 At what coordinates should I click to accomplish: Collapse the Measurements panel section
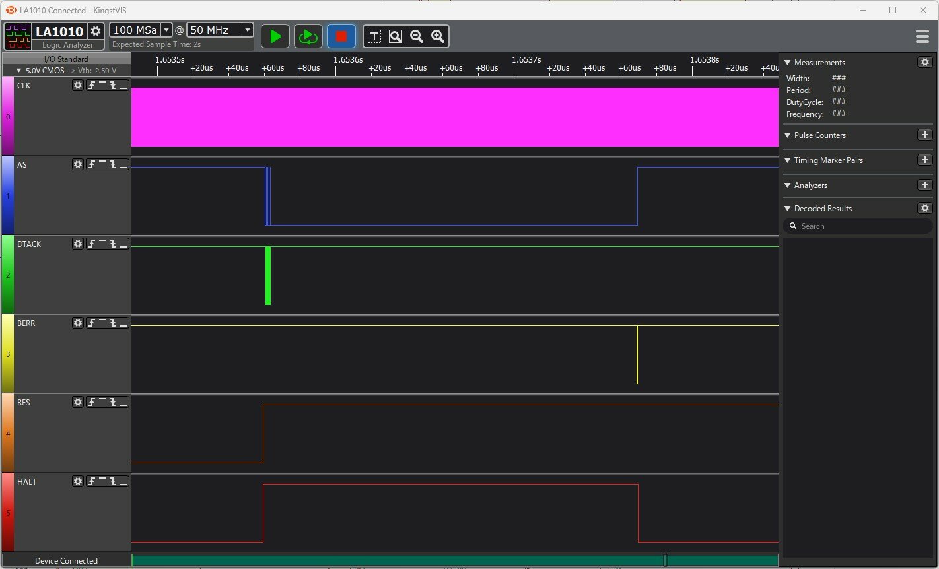tap(787, 63)
